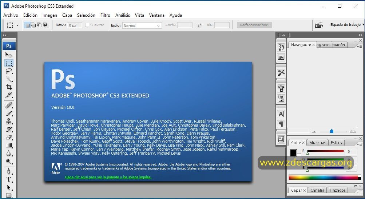The width and height of the screenshot is (365, 199).
Task: Open the Tool Presets panel icon
Action: pyautogui.click(x=281, y=73)
